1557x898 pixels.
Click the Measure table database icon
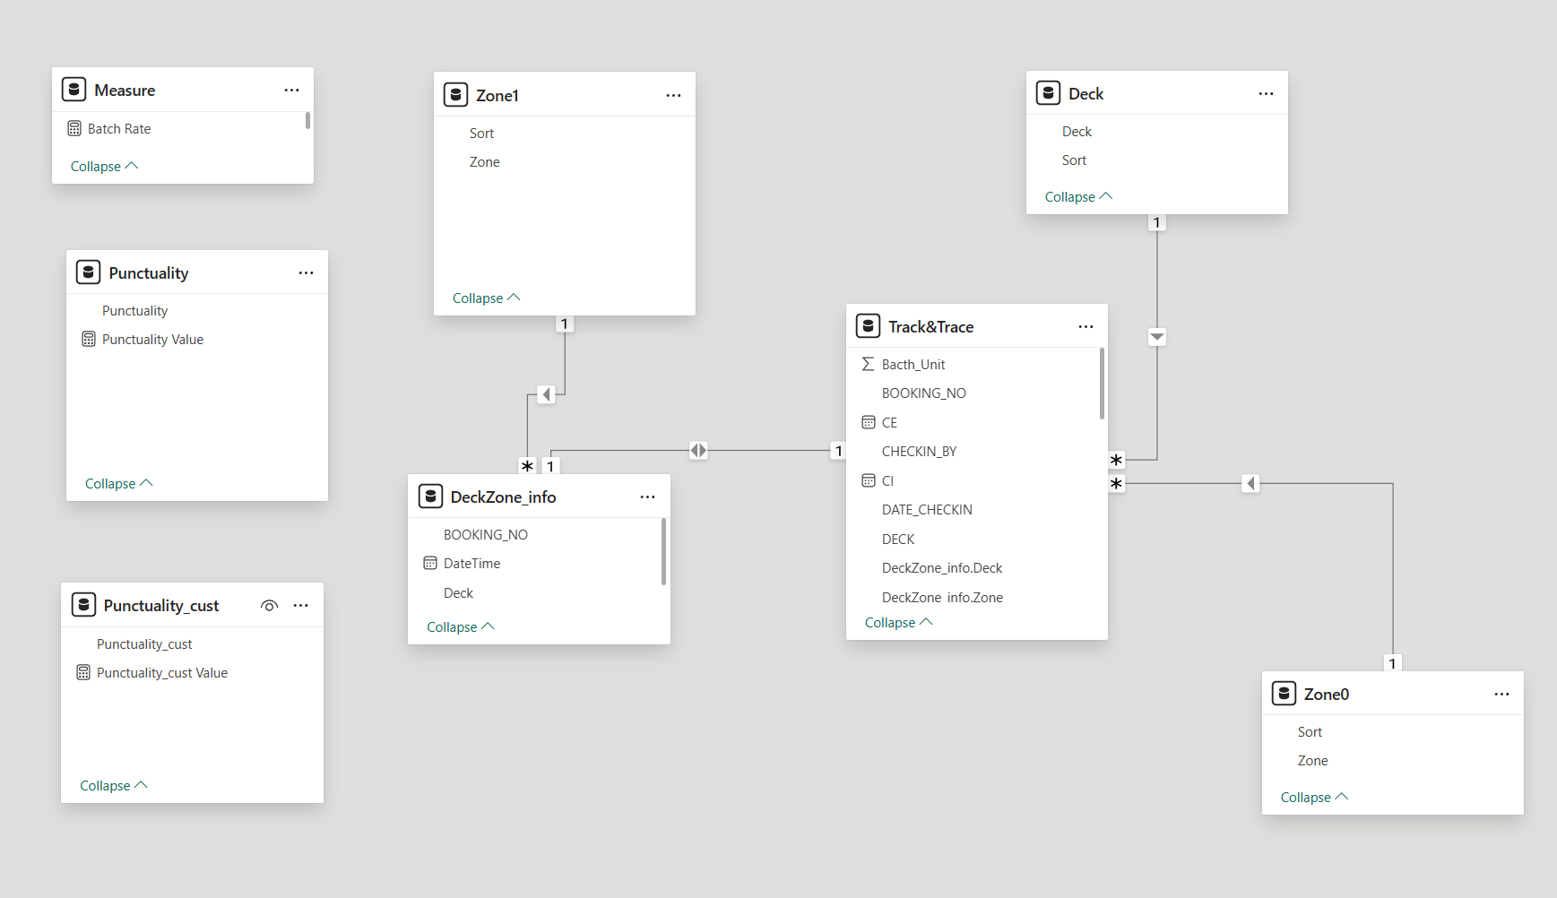click(74, 90)
